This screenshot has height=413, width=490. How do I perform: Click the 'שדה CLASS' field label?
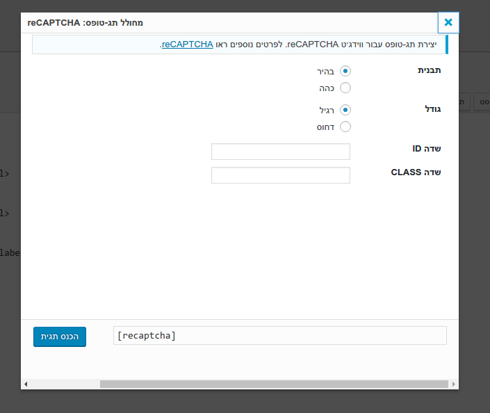tap(416, 172)
